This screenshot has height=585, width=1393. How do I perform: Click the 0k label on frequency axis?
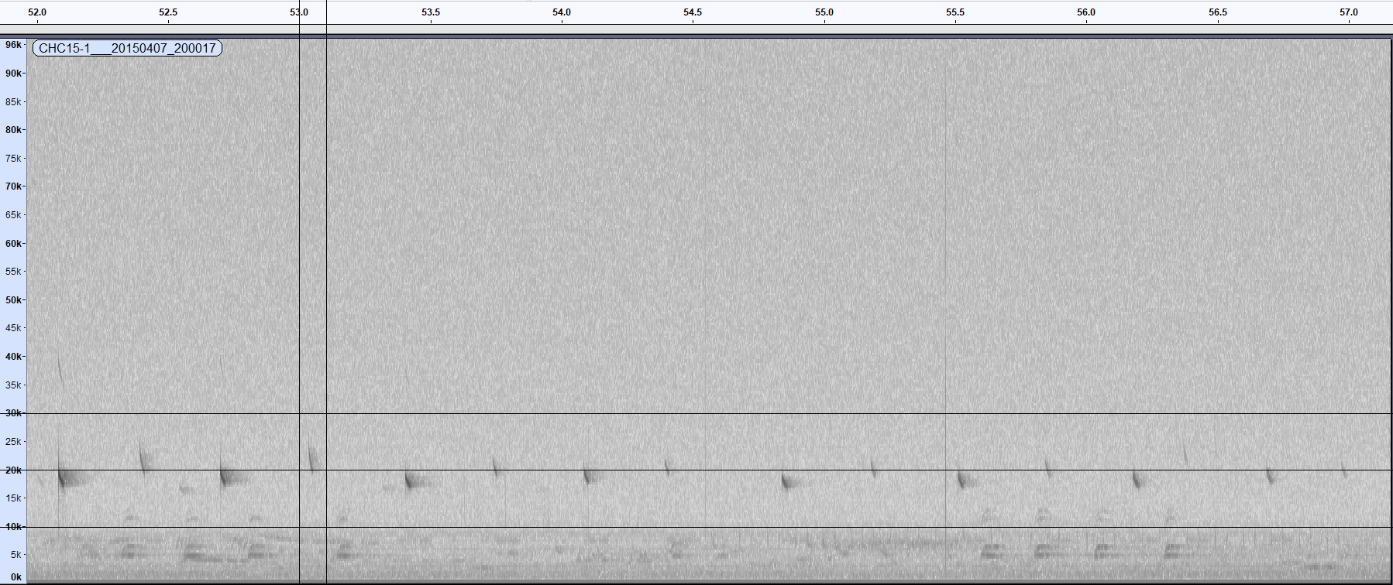coord(15,577)
